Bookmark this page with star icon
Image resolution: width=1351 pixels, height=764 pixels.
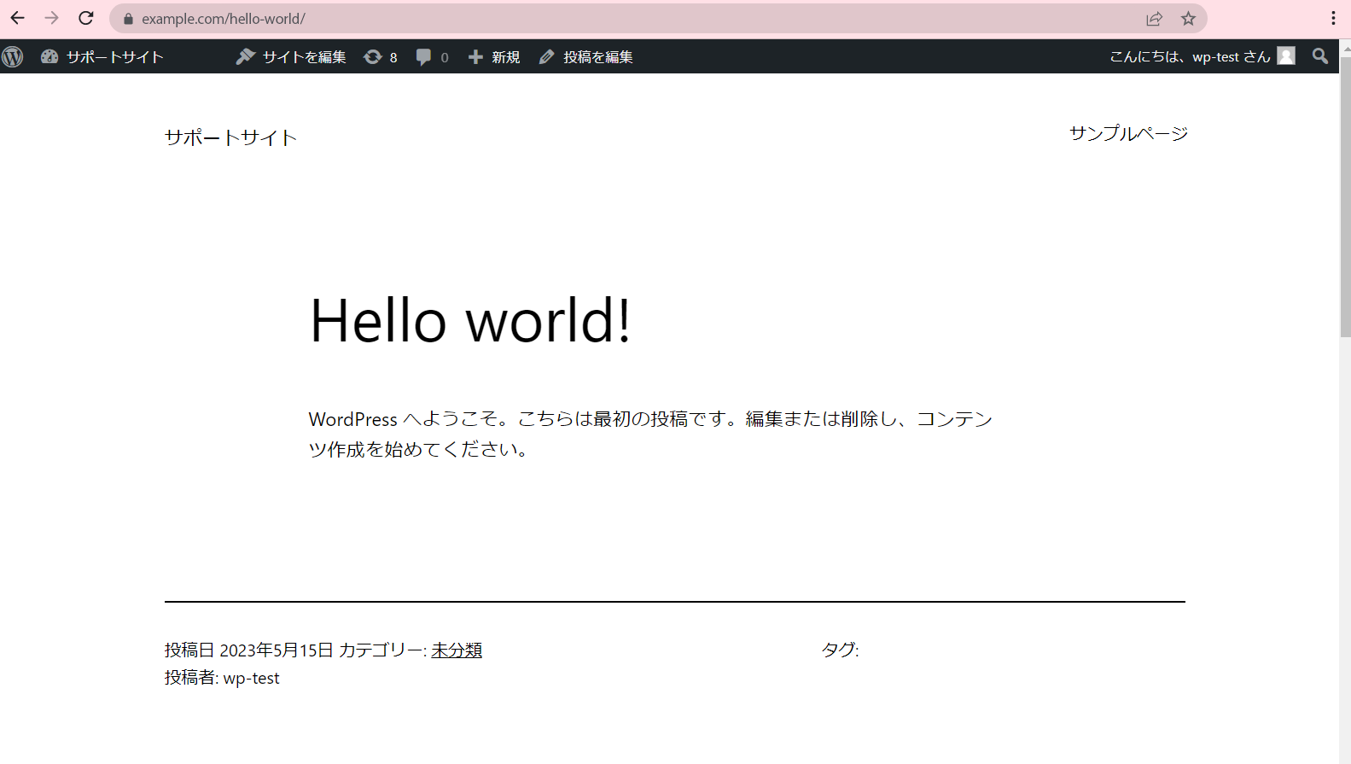click(x=1188, y=19)
